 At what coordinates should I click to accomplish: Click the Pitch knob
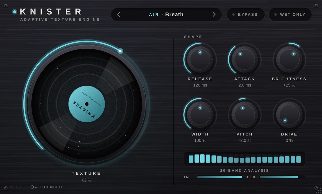[245, 114]
